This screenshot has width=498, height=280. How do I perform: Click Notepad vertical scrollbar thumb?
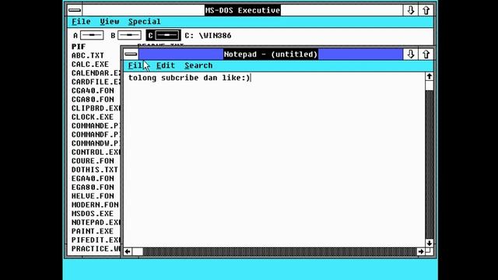click(x=430, y=86)
